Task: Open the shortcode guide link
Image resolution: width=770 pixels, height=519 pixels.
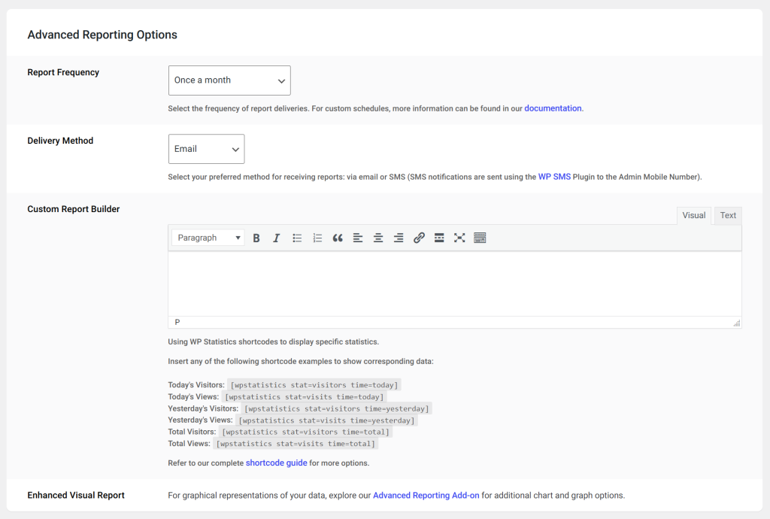Action: (276, 462)
